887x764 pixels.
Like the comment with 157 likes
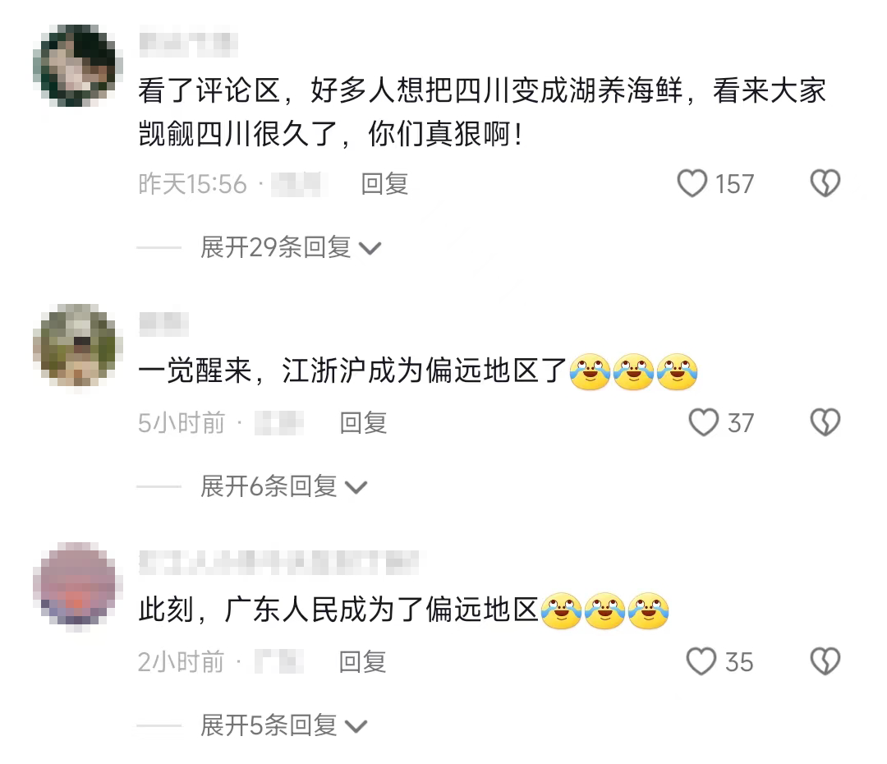(692, 183)
